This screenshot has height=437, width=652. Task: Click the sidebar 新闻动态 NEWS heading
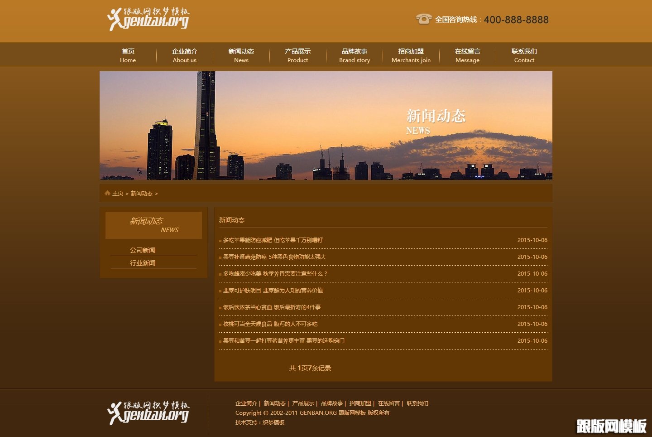[x=154, y=225]
